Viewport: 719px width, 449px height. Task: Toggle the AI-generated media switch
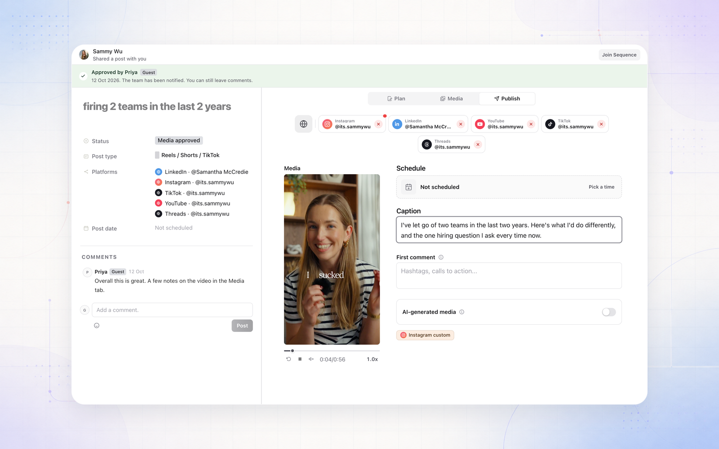click(x=609, y=312)
